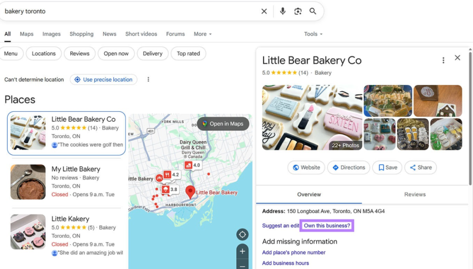
Task: Select the Locations filter chip
Action: coord(44,54)
